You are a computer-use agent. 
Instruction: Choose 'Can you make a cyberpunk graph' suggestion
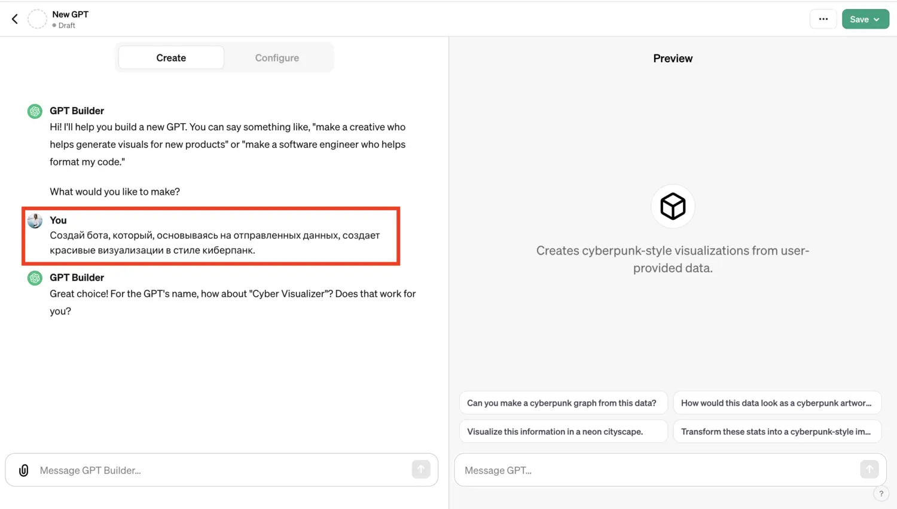(562, 403)
